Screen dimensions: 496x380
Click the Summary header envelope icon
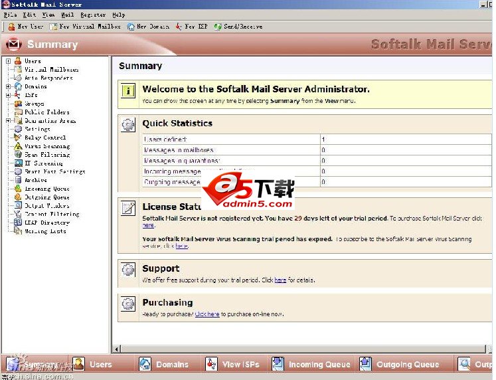pos(13,45)
